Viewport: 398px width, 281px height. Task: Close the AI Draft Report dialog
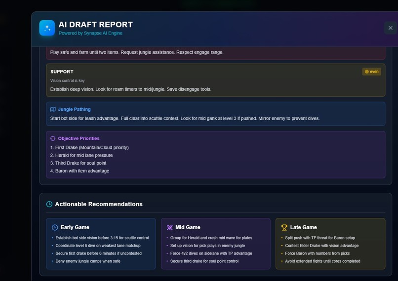[x=391, y=28]
